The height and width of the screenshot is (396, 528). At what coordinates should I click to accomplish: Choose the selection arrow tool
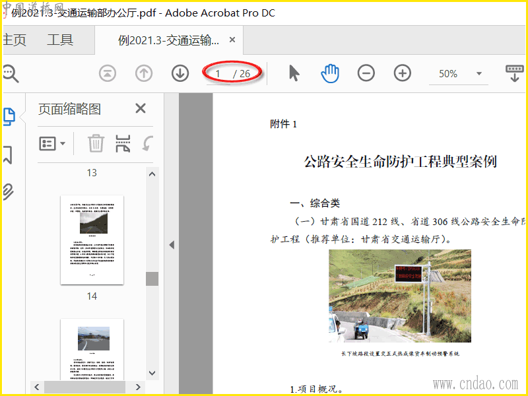tap(294, 73)
